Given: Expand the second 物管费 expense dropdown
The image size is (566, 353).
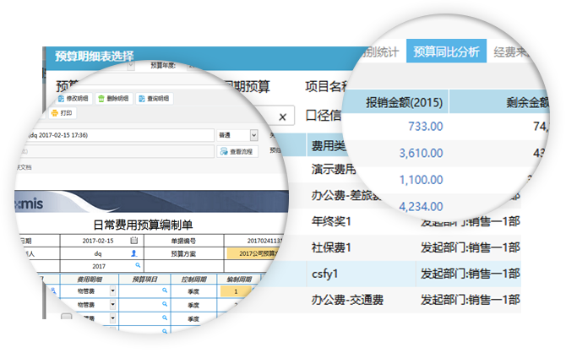Looking at the screenshot, I should coord(112,305).
